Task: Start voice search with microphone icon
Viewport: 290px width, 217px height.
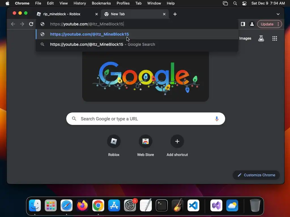Action: point(217,119)
